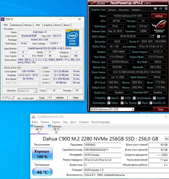Click the Multiplier value x12.0 (12.0 - 29.0)
169x179 pixels.
click(x=28, y=75)
